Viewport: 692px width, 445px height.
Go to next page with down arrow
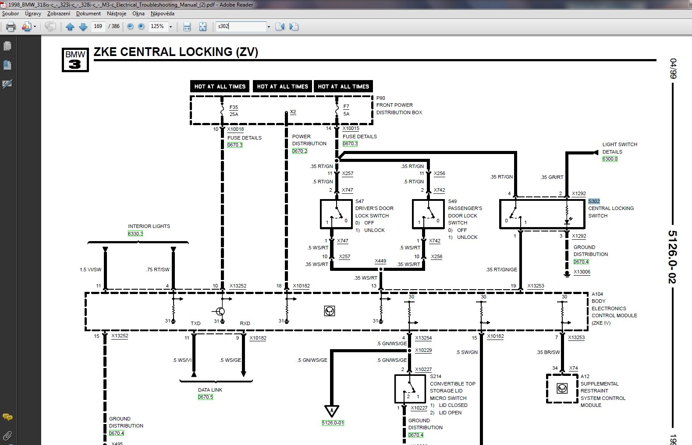point(83,27)
